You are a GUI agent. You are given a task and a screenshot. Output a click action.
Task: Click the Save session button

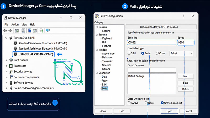point(186,83)
